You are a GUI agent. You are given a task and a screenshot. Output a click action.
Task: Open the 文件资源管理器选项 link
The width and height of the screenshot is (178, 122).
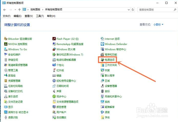pos(67,102)
